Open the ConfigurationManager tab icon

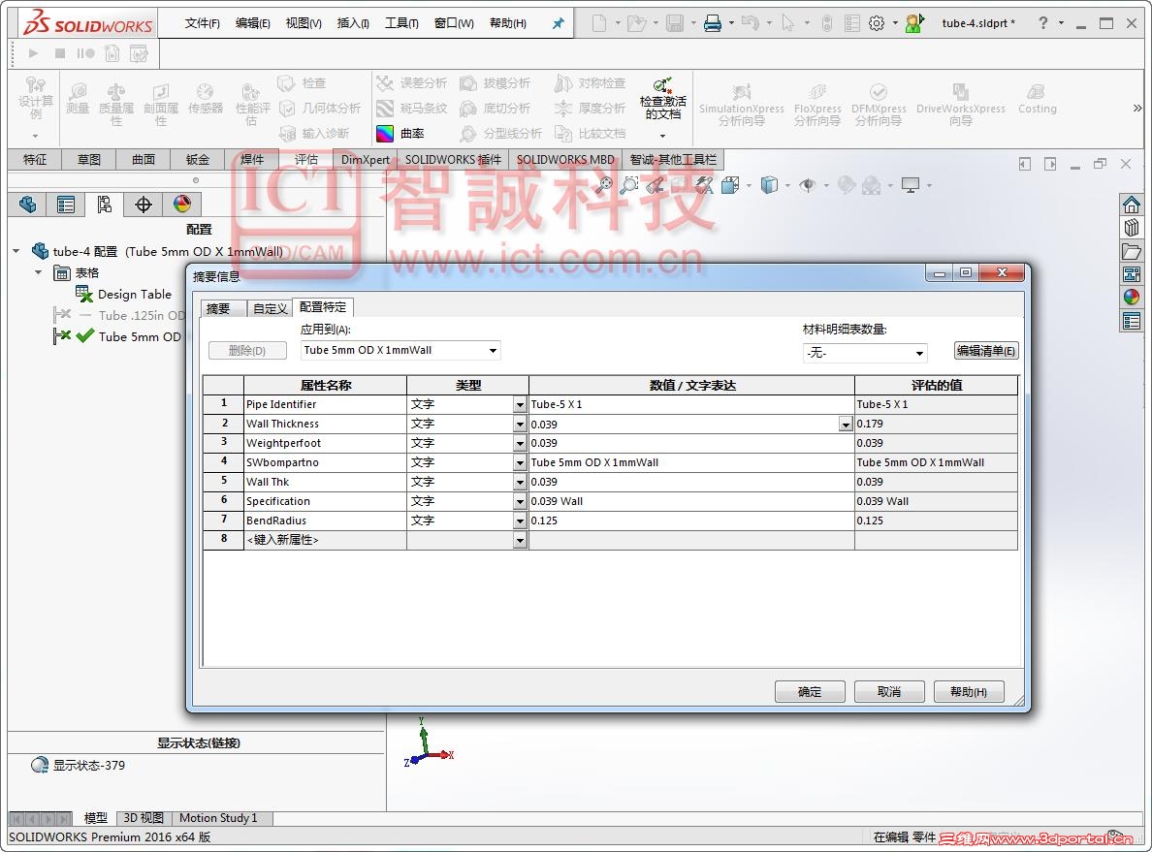pos(105,205)
